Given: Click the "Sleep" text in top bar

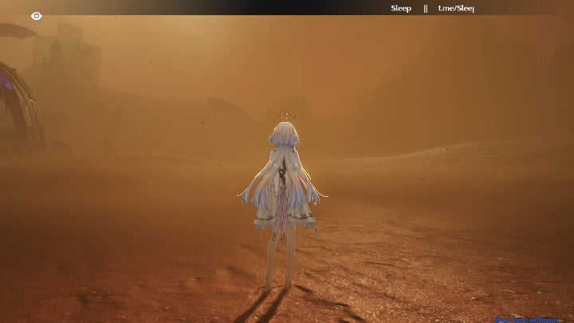Looking at the screenshot, I should [401, 9].
